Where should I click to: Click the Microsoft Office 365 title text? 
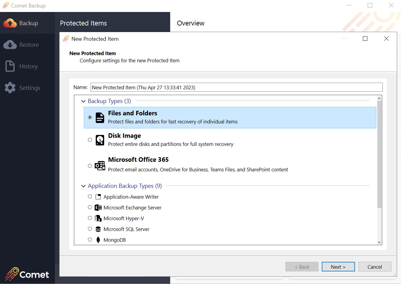[138, 160]
